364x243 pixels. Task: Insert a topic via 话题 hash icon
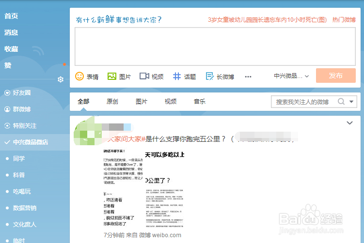coord(176,76)
